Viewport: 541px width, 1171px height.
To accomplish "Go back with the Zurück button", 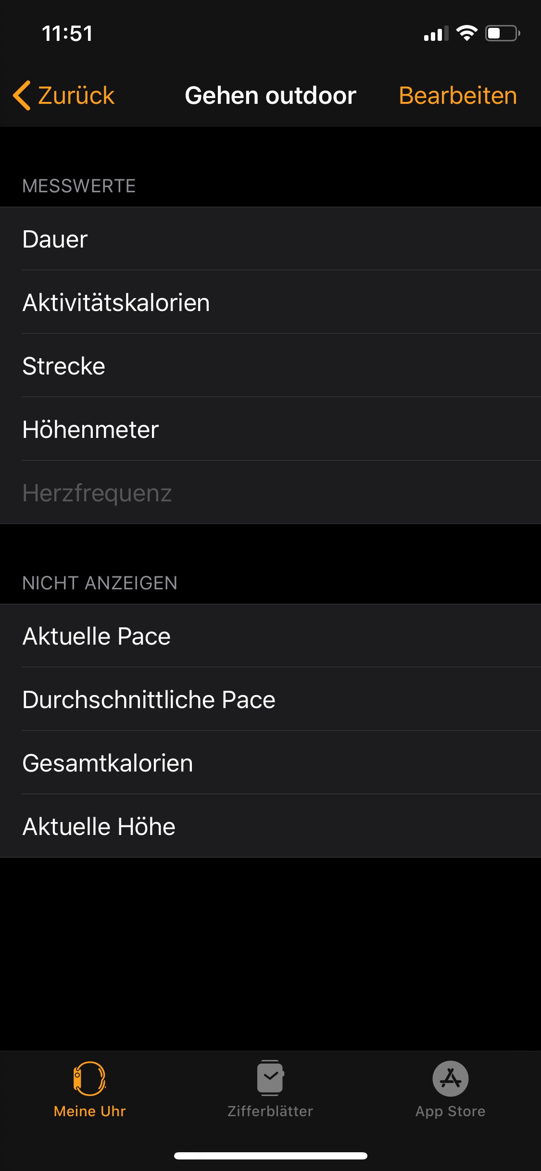I will pyautogui.click(x=76, y=96).
